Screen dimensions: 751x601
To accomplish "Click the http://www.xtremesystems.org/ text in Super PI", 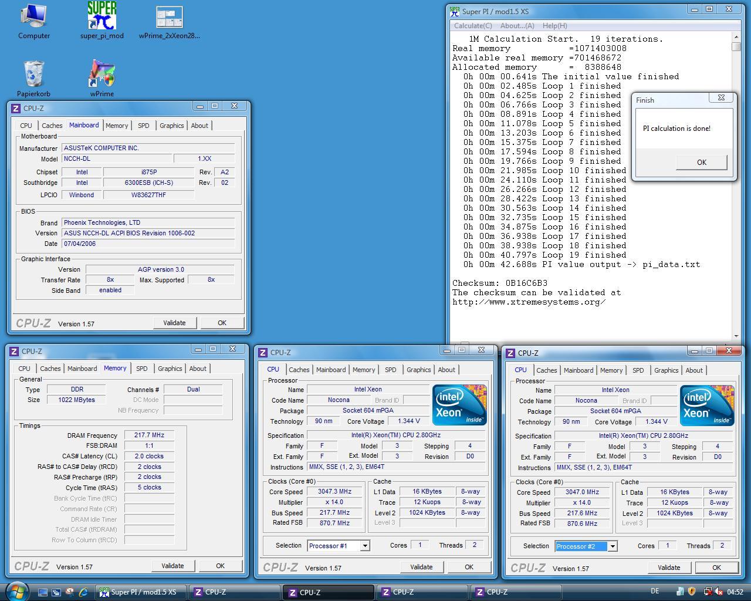I will pyautogui.click(x=529, y=302).
